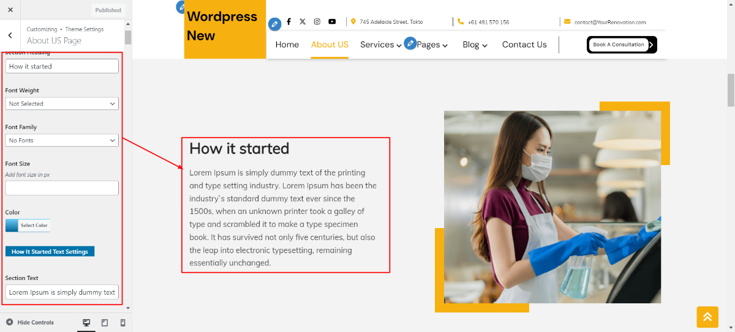Viewport: 735px width, 332px height.
Task: Switch to tablet preview mode
Action: (x=105, y=322)
